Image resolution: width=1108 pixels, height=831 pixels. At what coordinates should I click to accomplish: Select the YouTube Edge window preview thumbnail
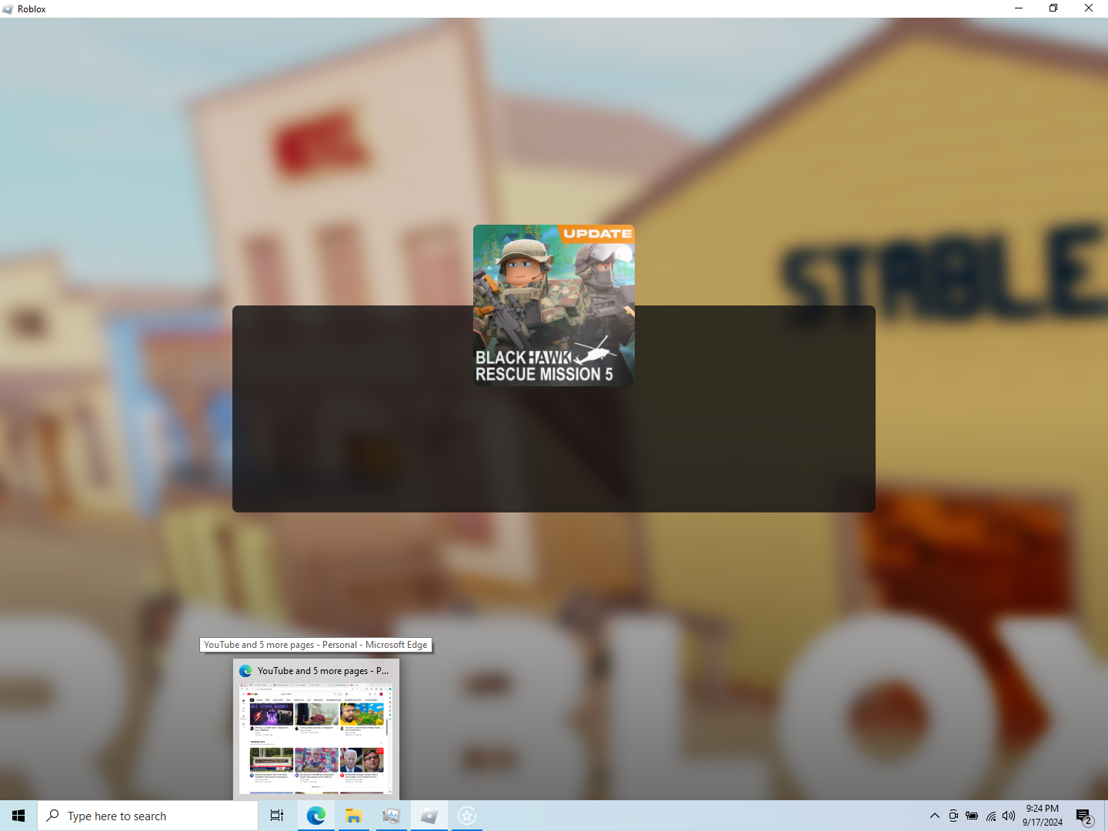316,739
